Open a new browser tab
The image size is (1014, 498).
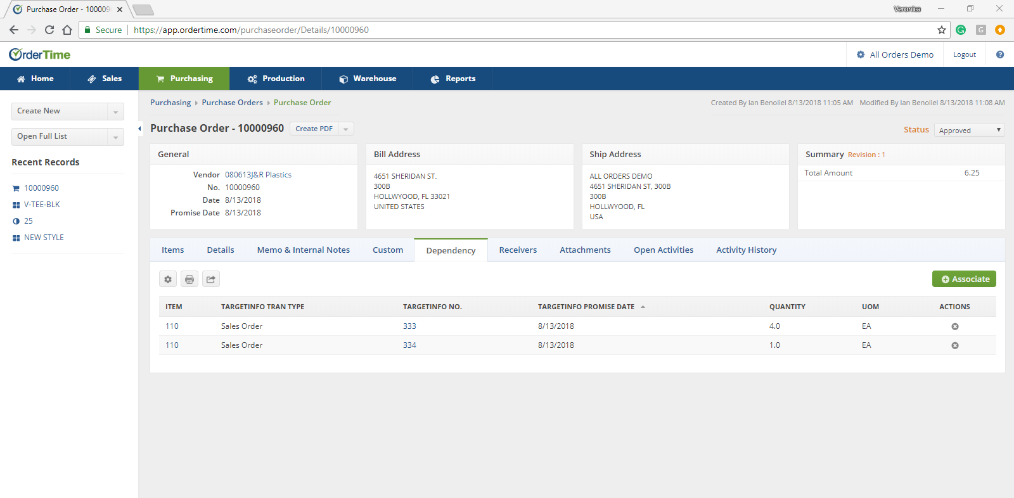(x=143, y=10)
